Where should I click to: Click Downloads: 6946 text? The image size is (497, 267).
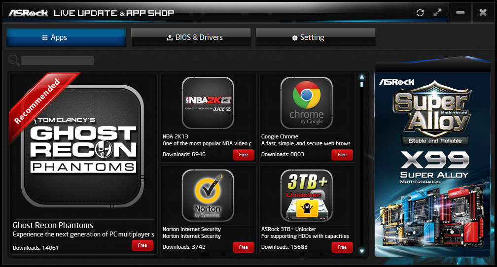[184, 154]
